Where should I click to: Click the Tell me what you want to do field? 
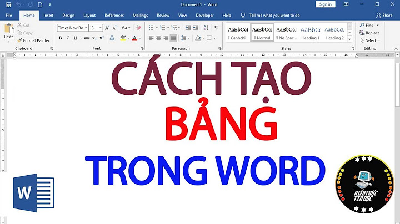274,16
